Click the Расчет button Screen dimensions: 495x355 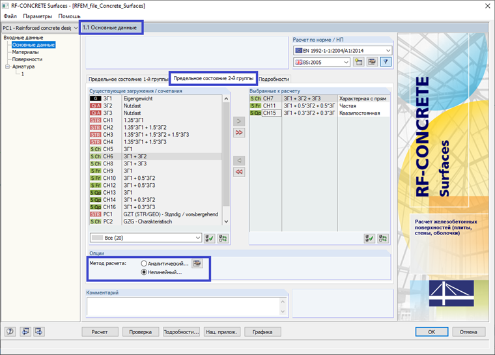coord(100,332)
